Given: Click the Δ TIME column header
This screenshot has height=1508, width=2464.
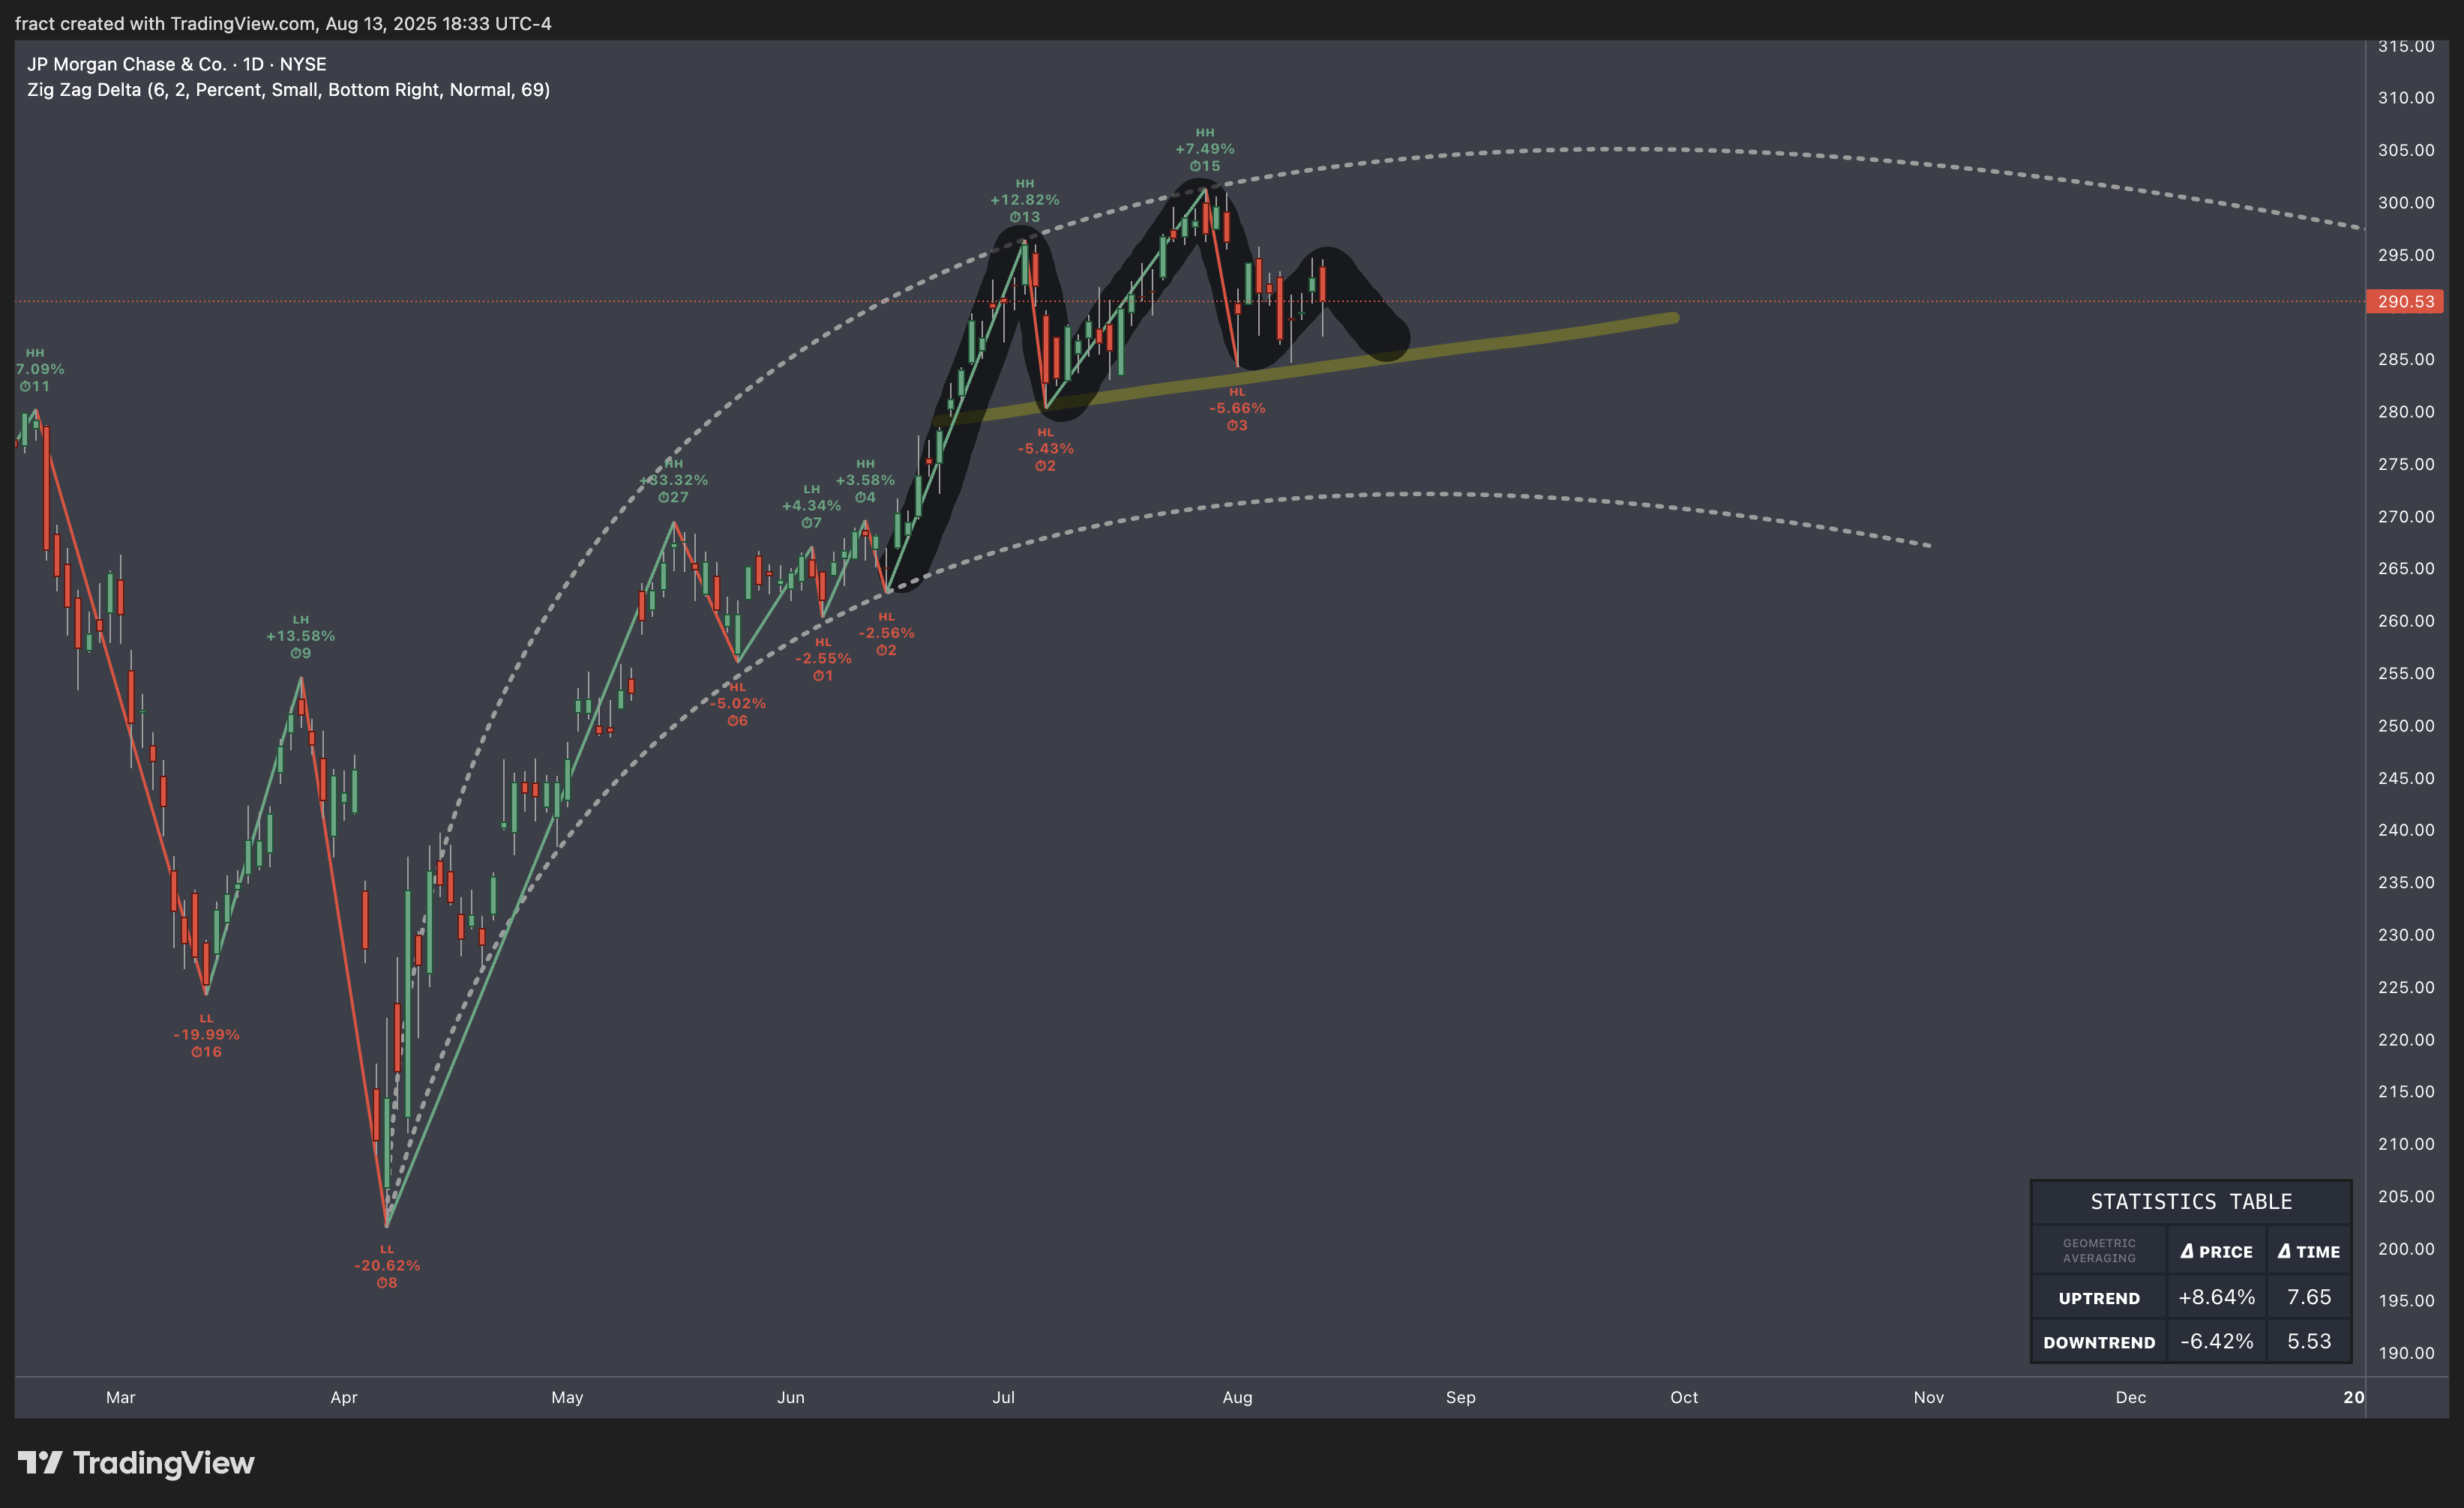Looking at the screenshot, I should click(2309, 1251).
